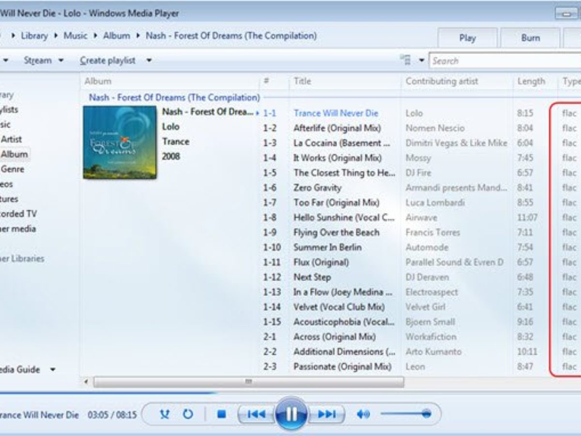This screenshot has width=581, height=436.
Task: Select track Zero Gravity
Action: click(318, 187)
